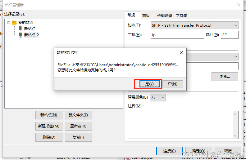Open the 背景颜色 dropdown
This screenshot has width=246, height=160.
coord(158,98)
